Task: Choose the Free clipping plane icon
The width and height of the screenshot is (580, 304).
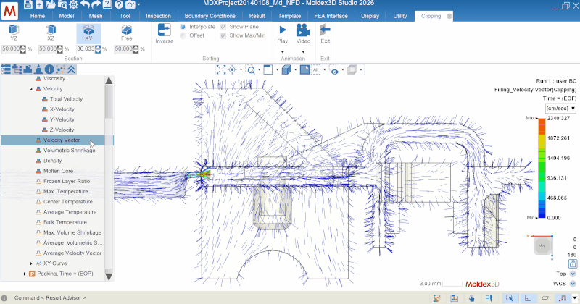Action: coord(126,33)
